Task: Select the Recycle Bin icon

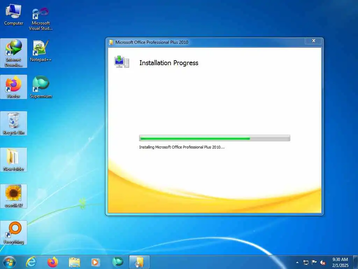Action: tap(14, 123)
